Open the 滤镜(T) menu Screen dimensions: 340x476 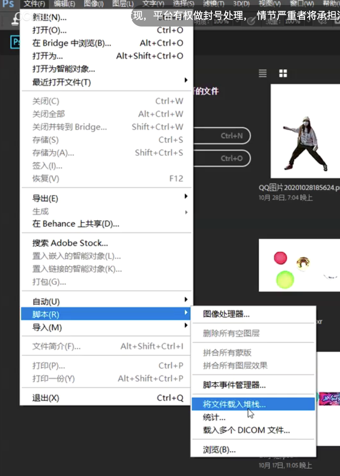(x=214, y=4)
